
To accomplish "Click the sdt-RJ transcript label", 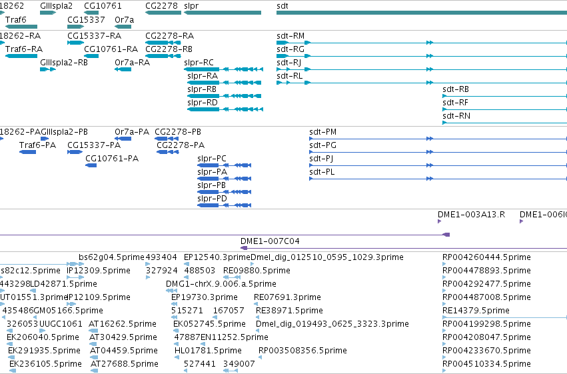I will [x=289, y=62].
